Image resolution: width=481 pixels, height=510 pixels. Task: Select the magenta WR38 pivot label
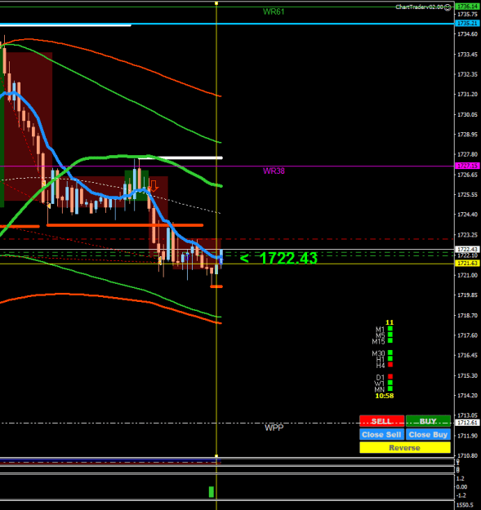tap(274, 171)
